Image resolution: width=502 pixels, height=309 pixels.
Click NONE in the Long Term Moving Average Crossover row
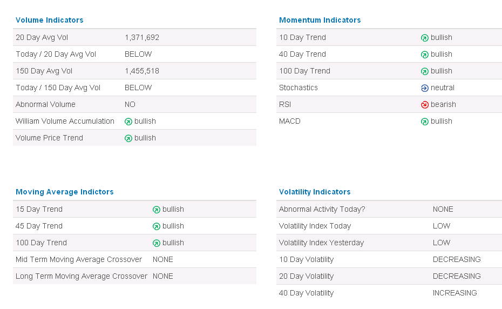[162, 276]
